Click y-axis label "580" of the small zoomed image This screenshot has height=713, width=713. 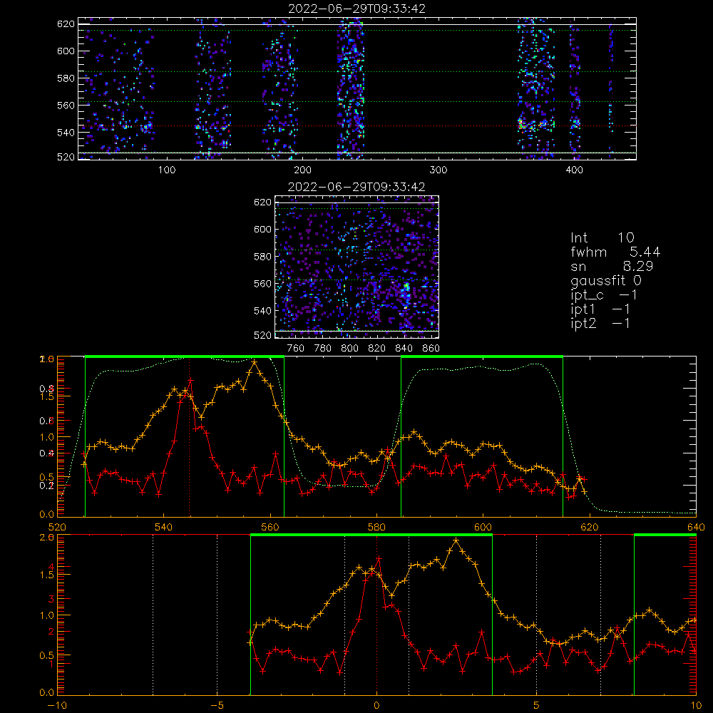pyautogui.click(x=262, y=257)
